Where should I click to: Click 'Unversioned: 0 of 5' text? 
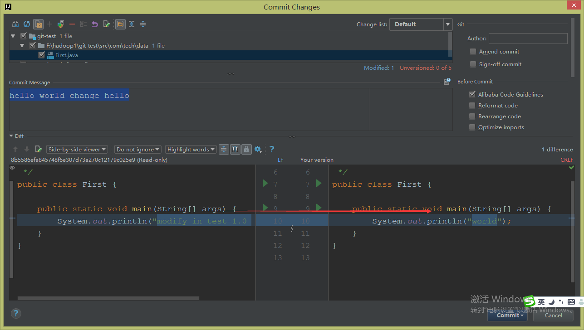(x=426, y=68)
